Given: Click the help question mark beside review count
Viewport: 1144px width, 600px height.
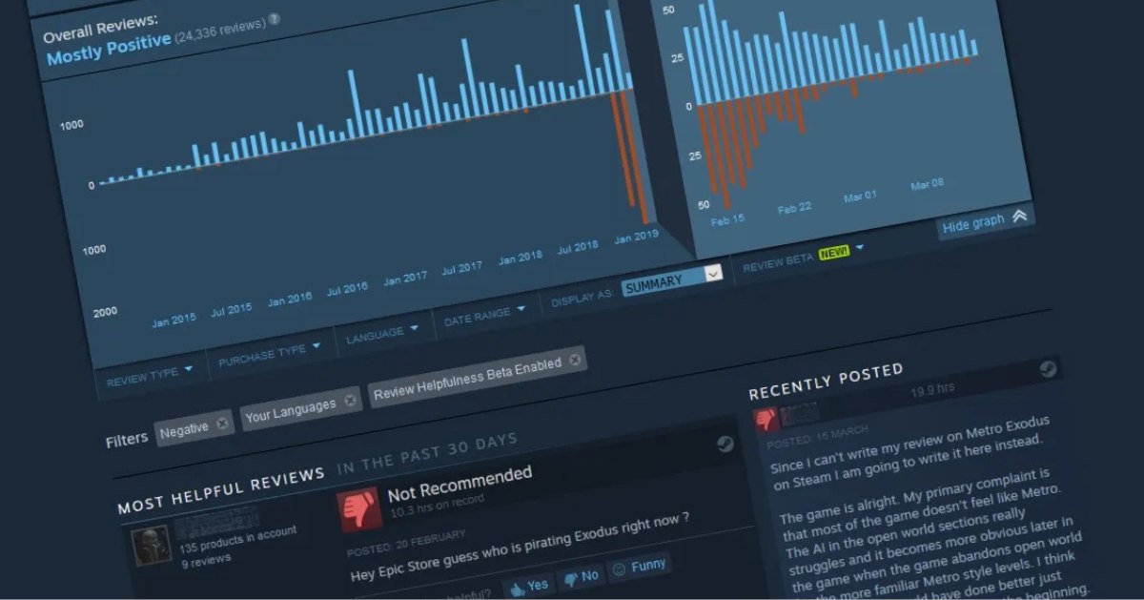Looking at the screenshot, I should (x=275, y=19).
